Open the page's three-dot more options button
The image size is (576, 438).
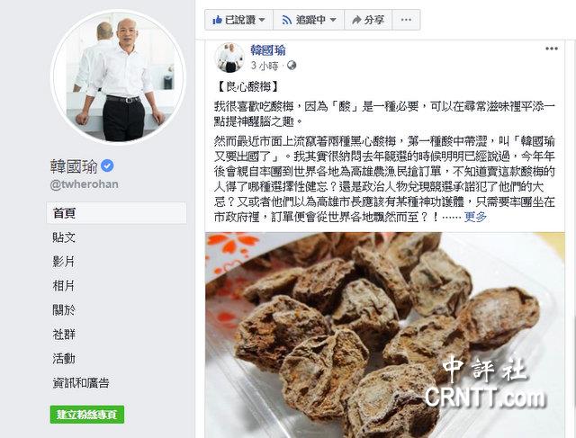[406, 20]
